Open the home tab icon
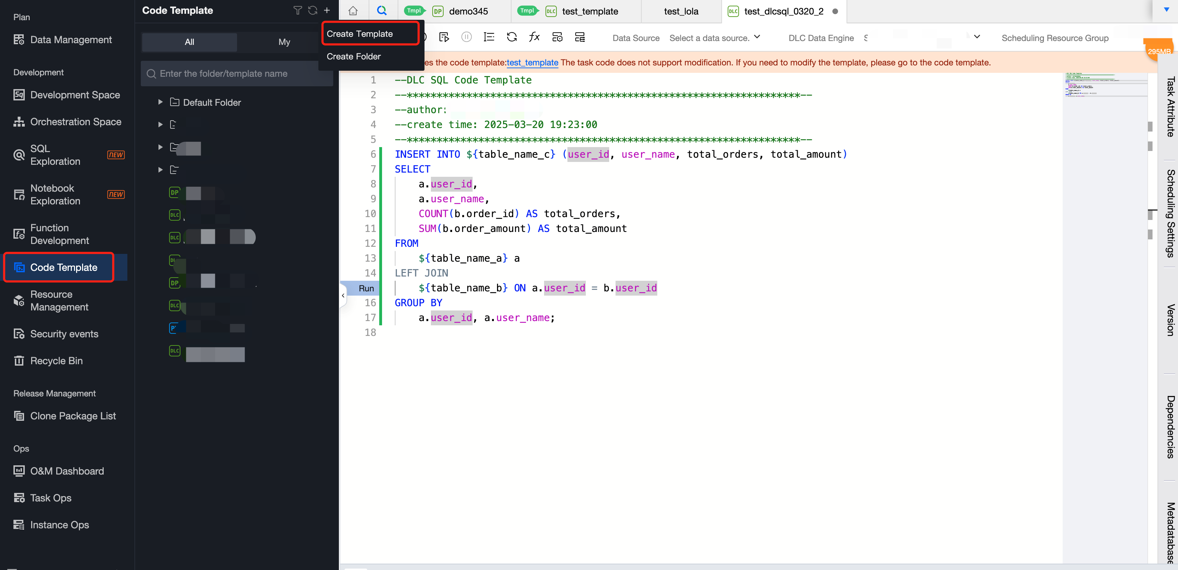This screenshot has width=1178, height=570. [x=353, y=11]
